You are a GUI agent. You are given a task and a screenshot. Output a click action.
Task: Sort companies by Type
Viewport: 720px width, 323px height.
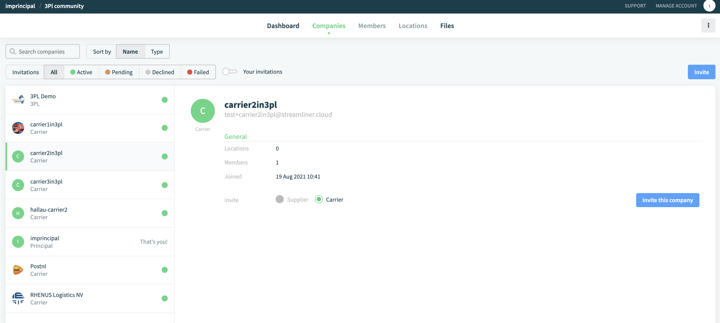pyautogui.click(x=157, y=51)
